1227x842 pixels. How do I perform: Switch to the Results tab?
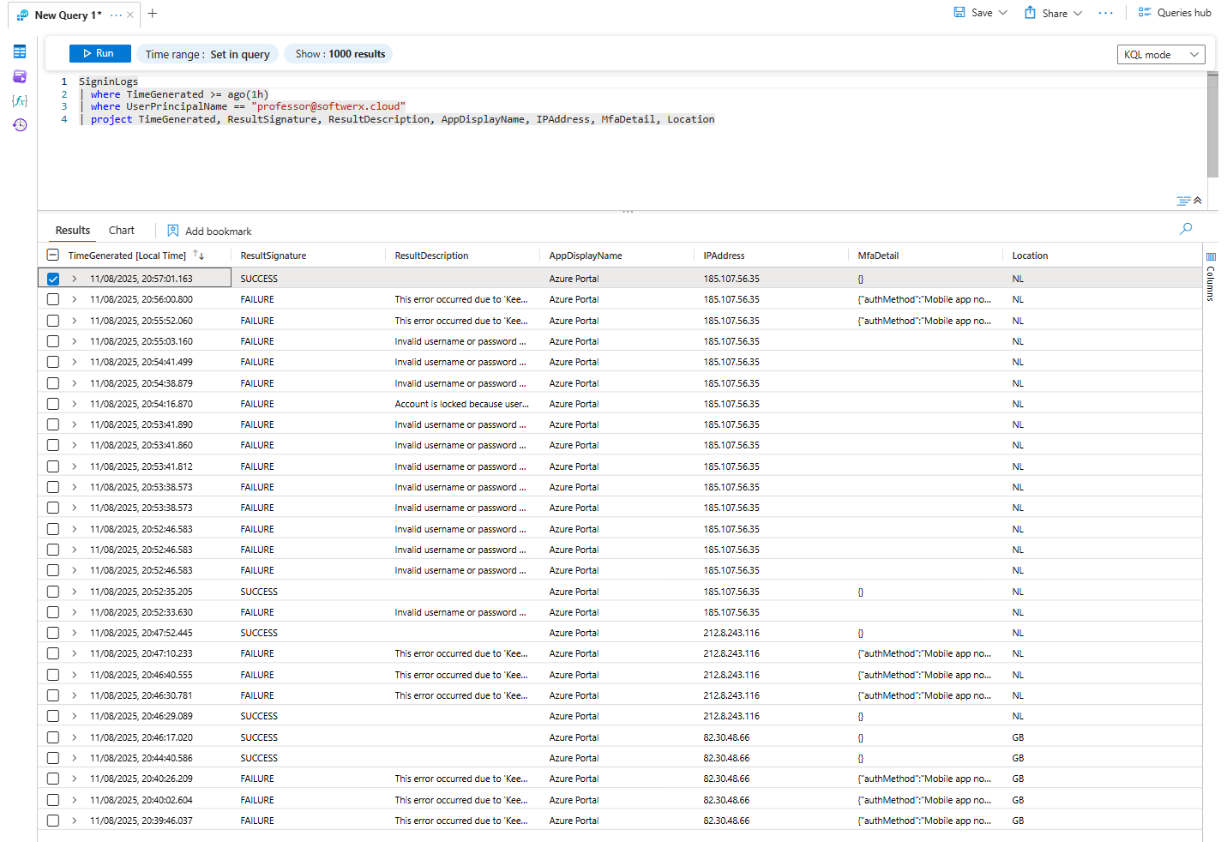73,231
